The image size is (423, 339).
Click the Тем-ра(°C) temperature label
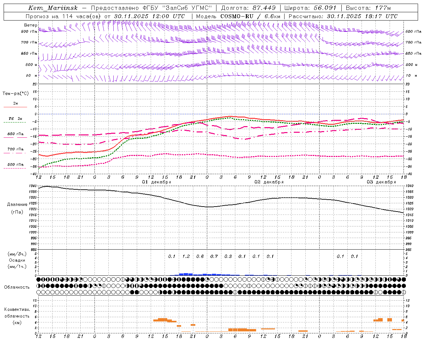[16, 94]
